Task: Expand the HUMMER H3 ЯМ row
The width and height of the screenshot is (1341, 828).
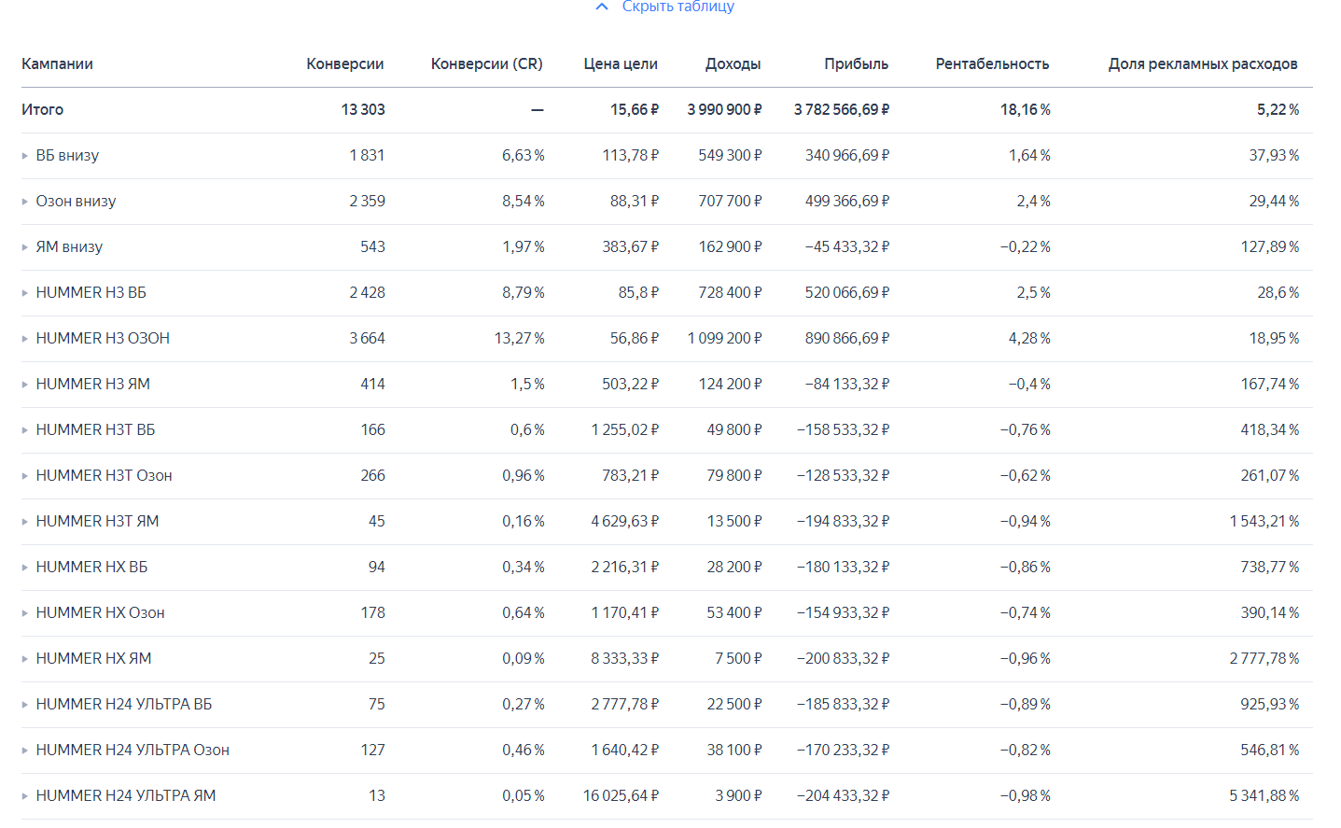Action: click(x=25, y=385)
